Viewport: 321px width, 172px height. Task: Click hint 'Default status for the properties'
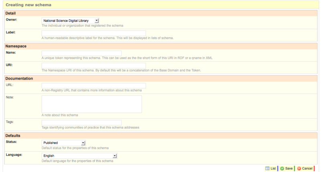[x=75, y=148]
